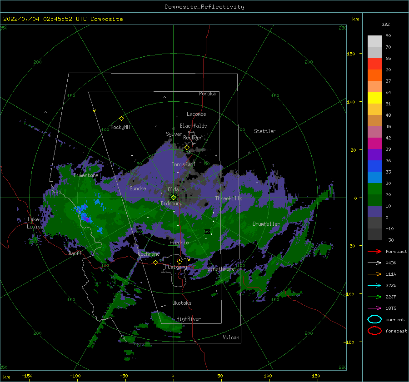409x382 pixels.
Task: Select the magenta 39–42 dBZ swatch
Action: tap(374, 144)
